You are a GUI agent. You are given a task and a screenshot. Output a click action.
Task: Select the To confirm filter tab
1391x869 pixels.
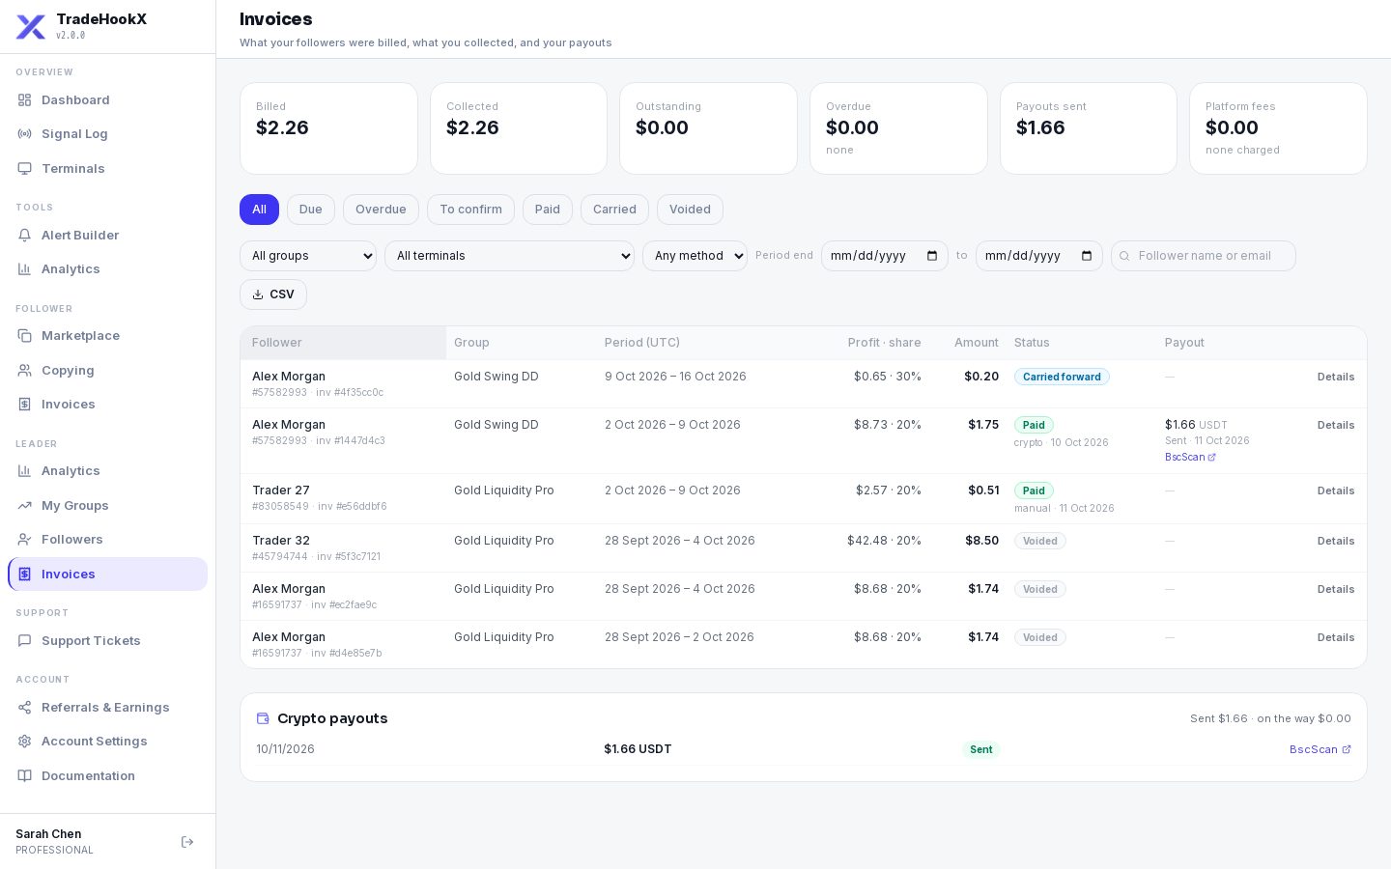[470, 210]
